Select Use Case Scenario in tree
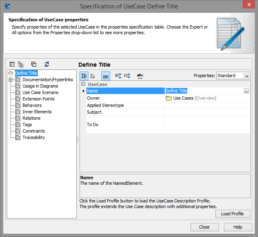 (x=40, y=92)
